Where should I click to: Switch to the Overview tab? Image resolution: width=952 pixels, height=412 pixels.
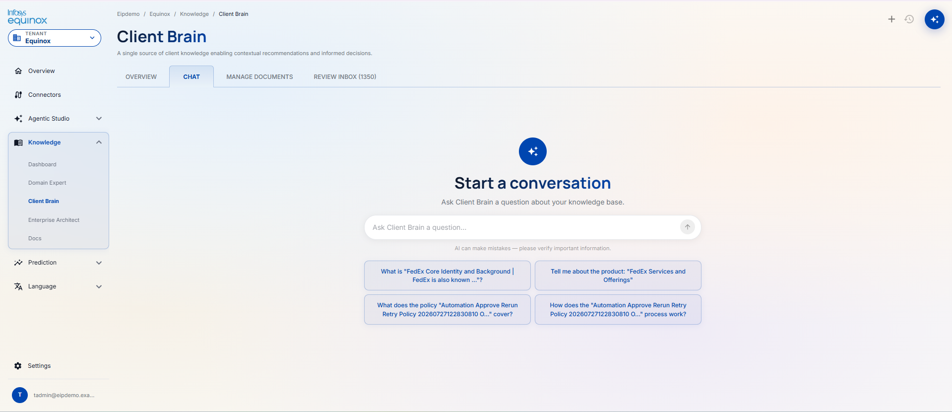tap(141, 77)
